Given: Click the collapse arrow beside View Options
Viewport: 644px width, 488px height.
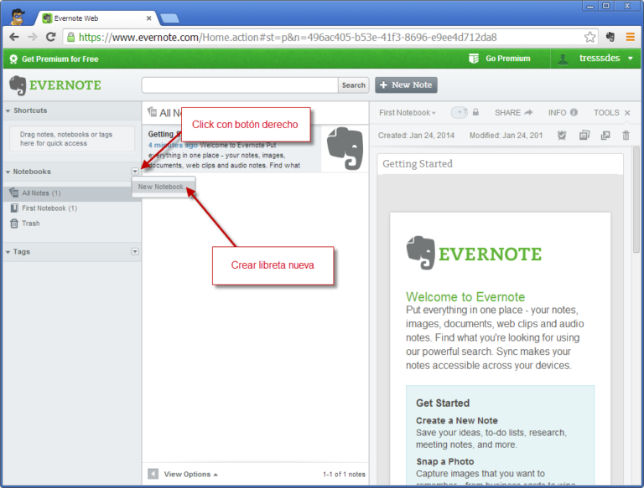Looking at the screenshot, I should (x=153, y=474).
